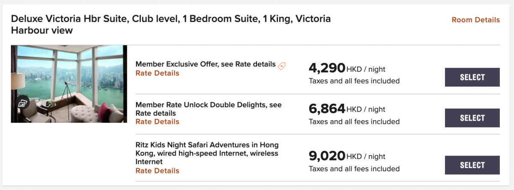The width and height of the screenshot is (514, 190).
Task: Click the Member Exclusive Offer rate title
Action: coord(206,64)
